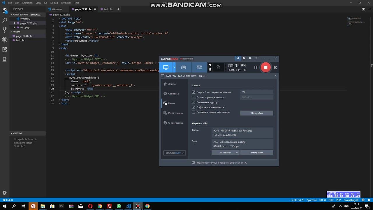The width and height of the screenshot is (373, 210).
Task: Open the File menu in VS Code
Action: (x=10, y=3)
